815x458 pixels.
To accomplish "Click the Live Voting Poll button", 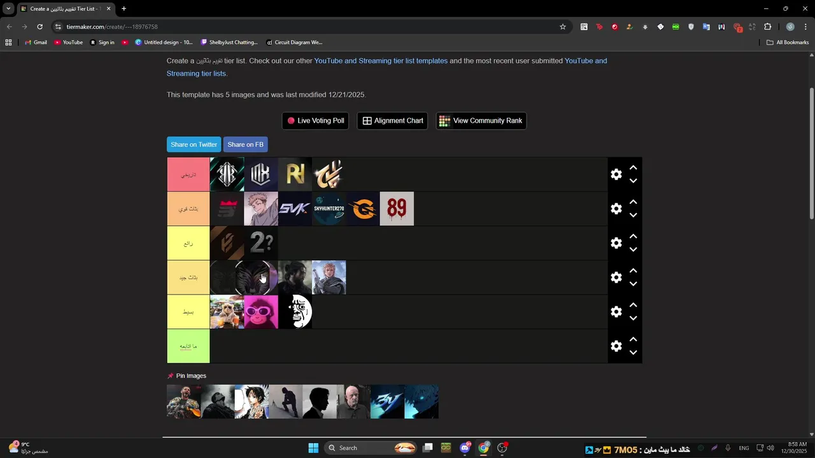I will click(315, 121).
